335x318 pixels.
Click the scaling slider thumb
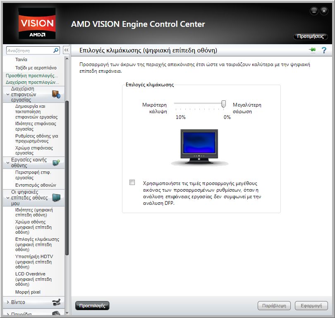click(223, 104)
